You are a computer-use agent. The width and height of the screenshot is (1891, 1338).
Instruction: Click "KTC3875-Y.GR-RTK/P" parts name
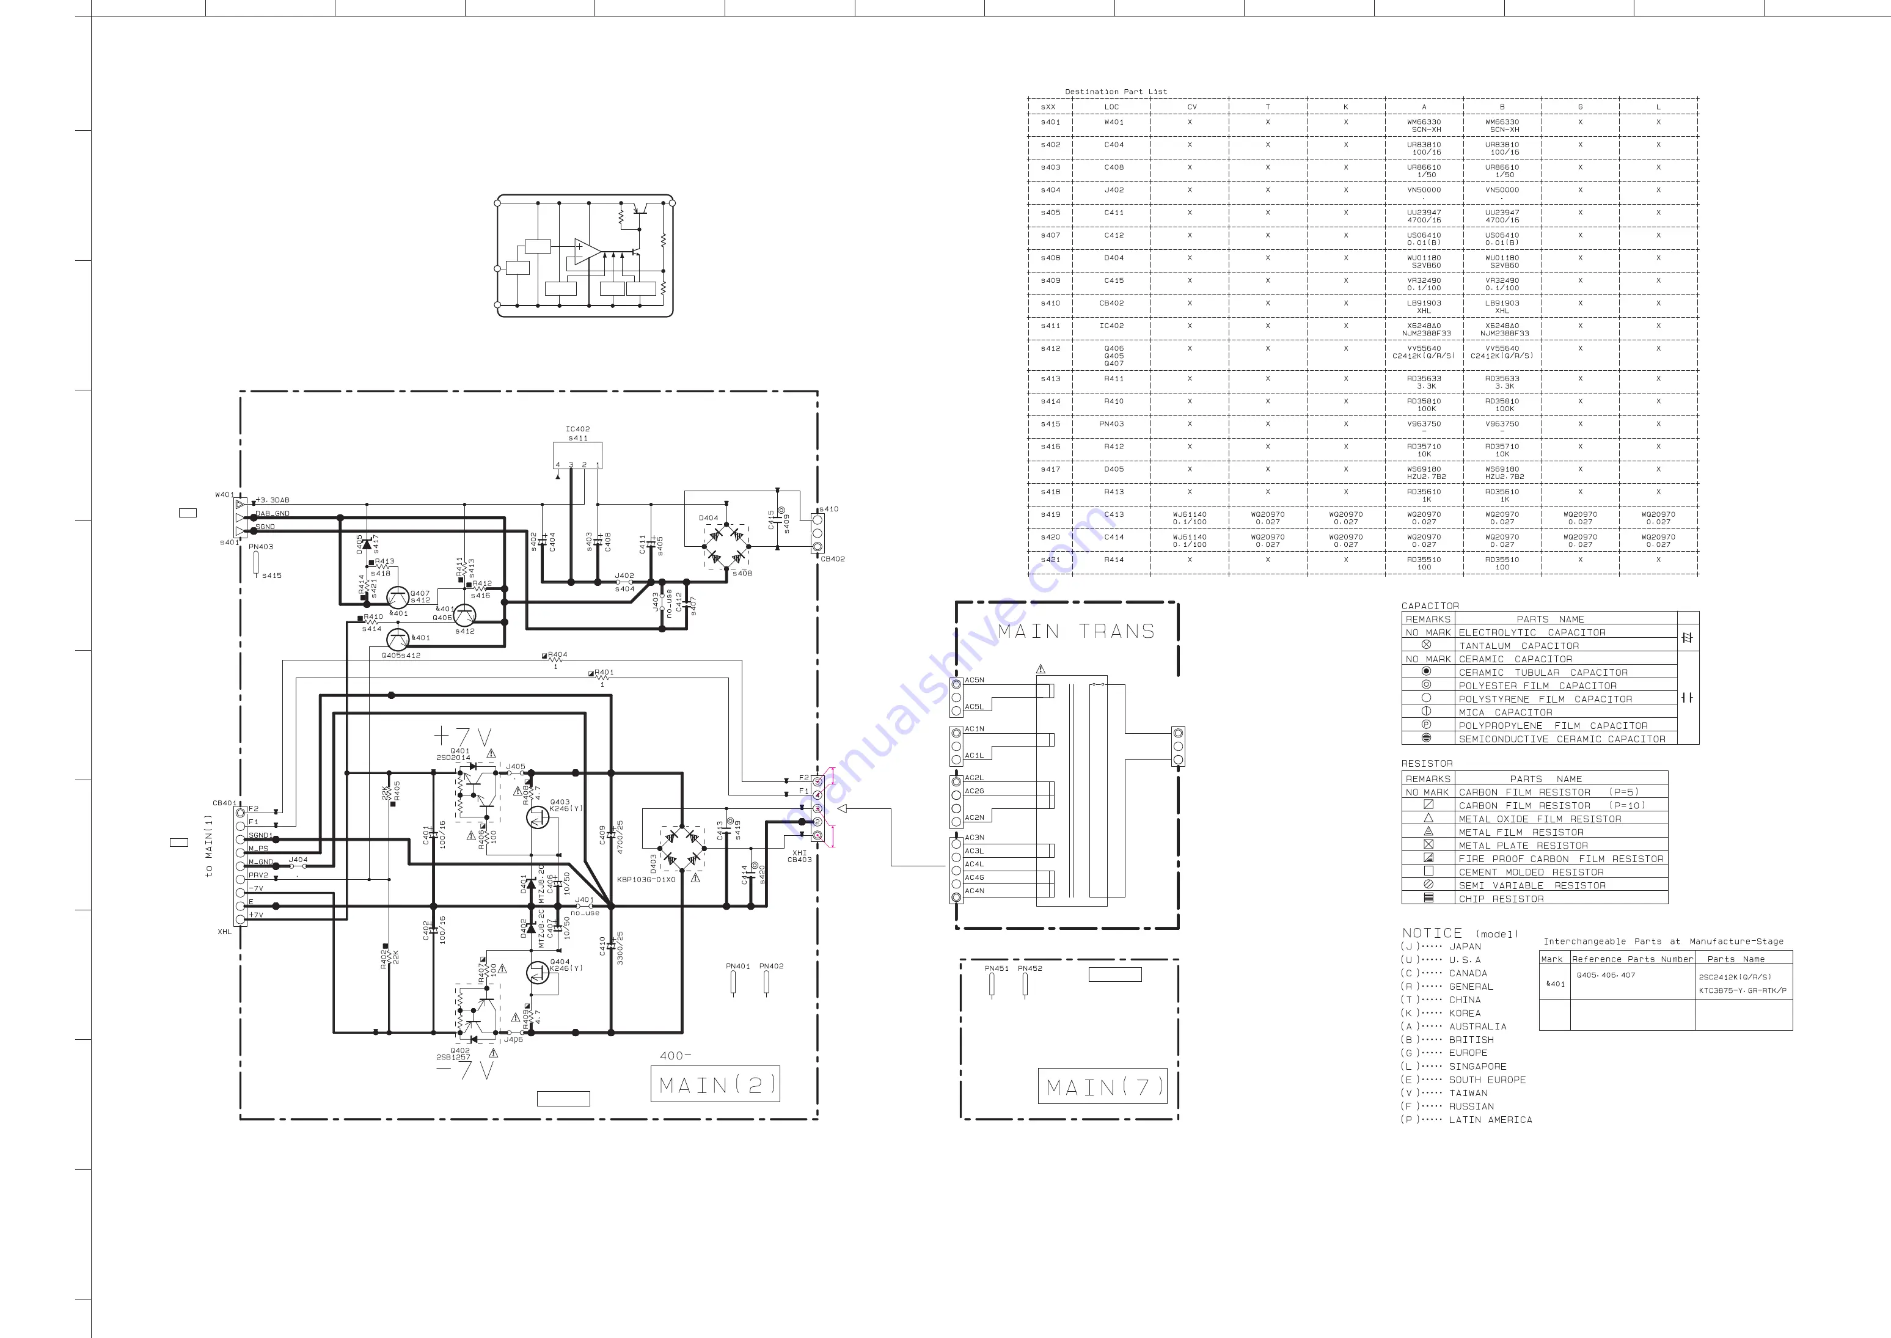tap(1743, 990)
